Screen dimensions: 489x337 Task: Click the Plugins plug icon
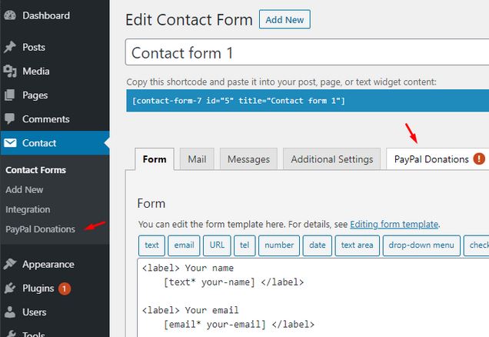(10, 288)
